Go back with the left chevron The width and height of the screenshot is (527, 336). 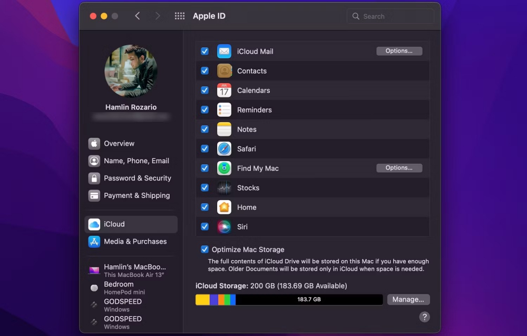pos(138,16)
